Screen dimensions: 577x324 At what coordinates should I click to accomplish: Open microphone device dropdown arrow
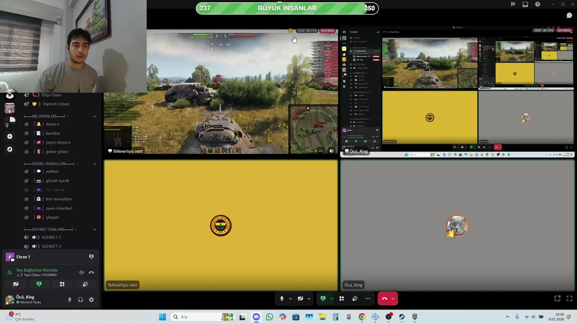290,298
